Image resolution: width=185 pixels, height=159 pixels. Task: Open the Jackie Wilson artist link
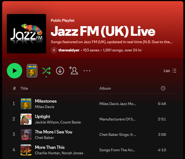click(x=47, y=122)
